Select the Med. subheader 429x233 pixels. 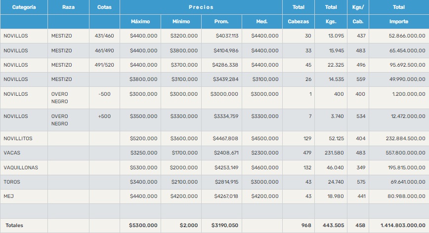pyautogui.click(x=262, y=22)
